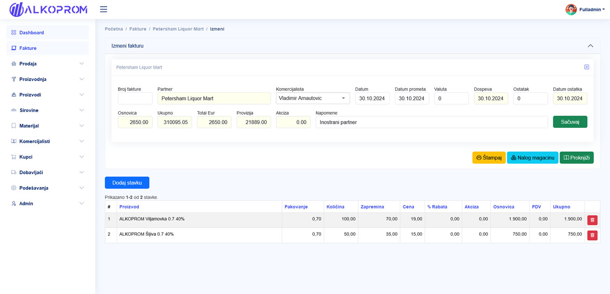Close the Petersham Liquor Mart card
This screenshot has height=294, width=610.
click(x=587, y=67)
